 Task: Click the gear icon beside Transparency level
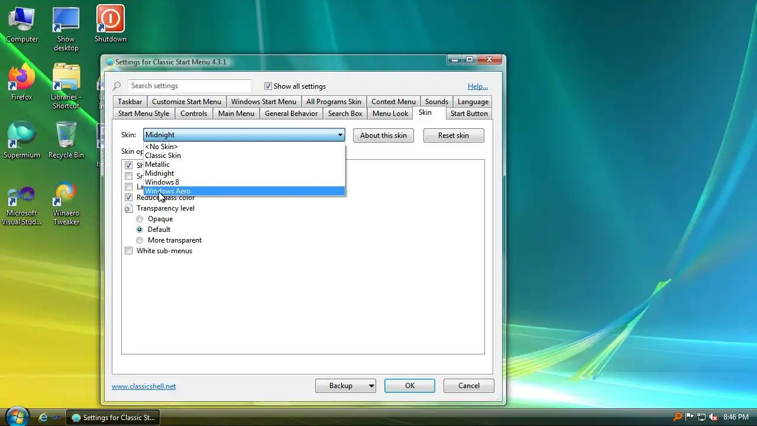[128, 208]
